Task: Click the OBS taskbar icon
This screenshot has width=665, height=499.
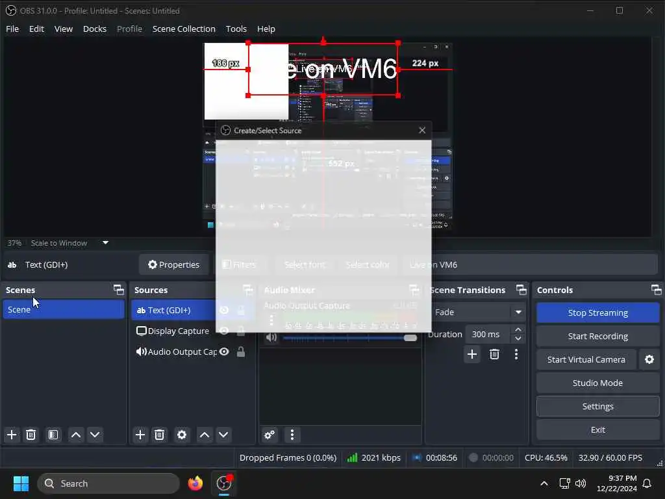Action: (224, 483)
